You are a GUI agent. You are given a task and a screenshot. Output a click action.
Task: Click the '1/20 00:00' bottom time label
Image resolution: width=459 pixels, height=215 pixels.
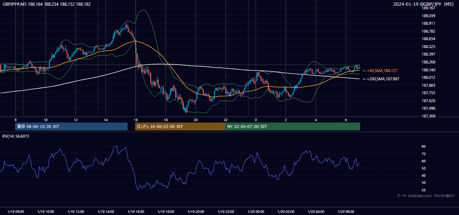point(256,212)
